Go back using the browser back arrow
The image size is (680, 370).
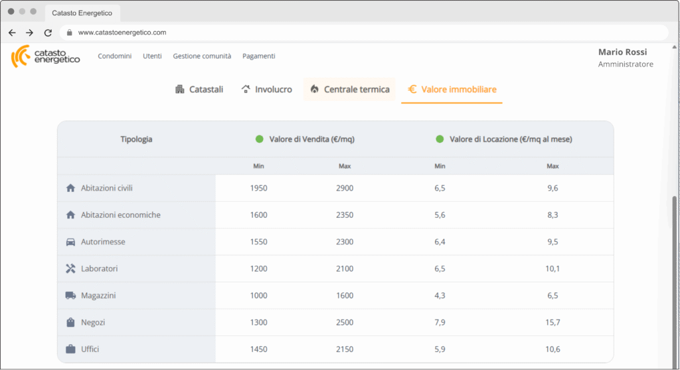12,33
